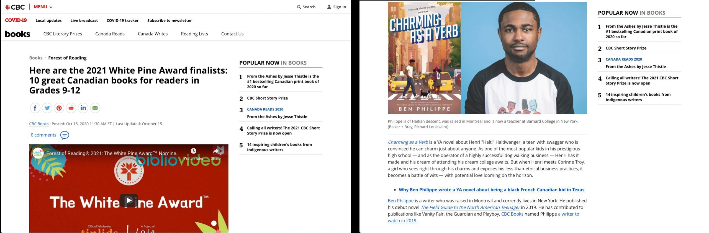Click CANADA READS 2020 label in right list

pos(624,59)
